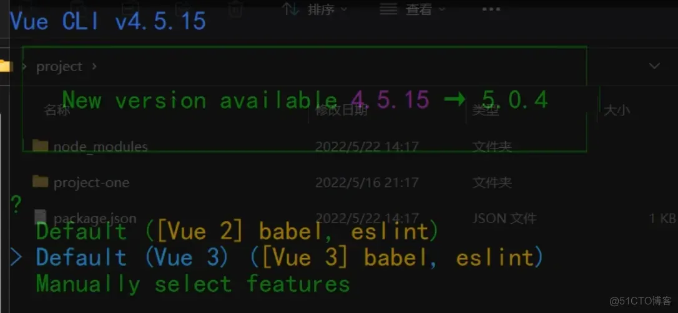Click the package.json file icon
The image size is (678, 313).
(41, 218)
